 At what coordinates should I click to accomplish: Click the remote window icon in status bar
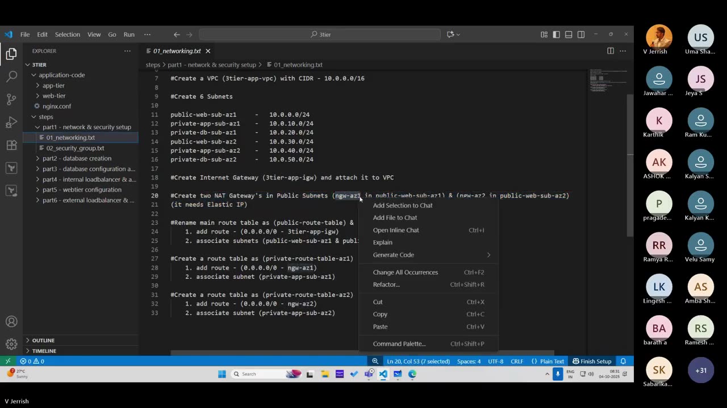coord(8,361)
